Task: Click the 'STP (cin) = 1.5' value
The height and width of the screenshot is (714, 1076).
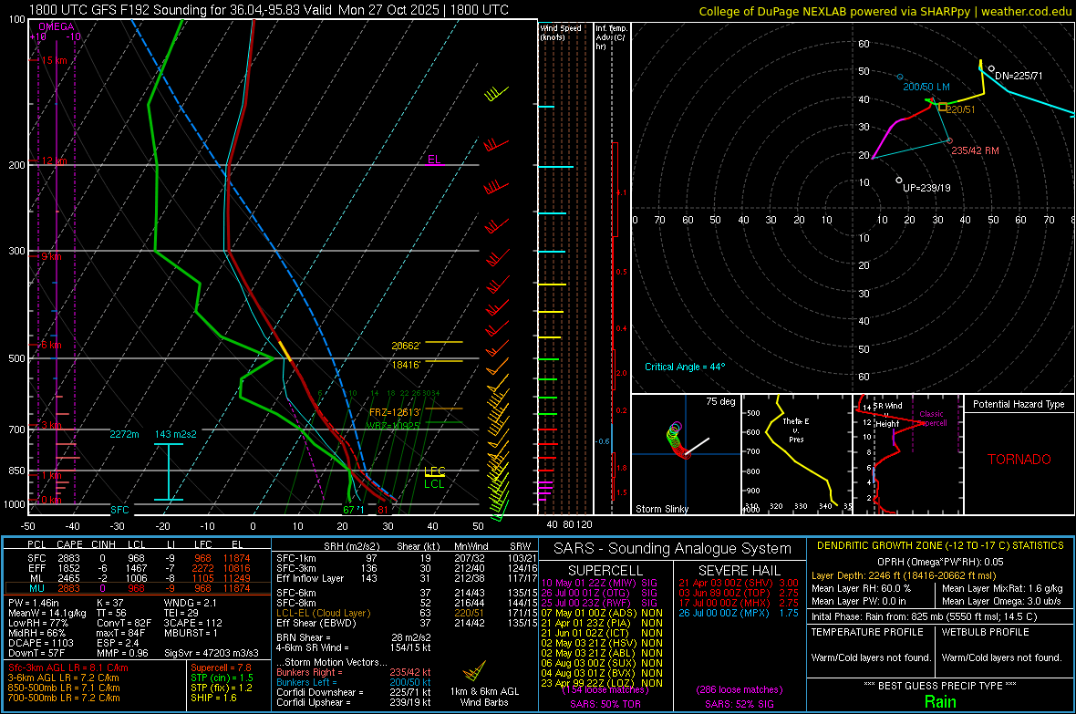Action: click(222, 678)
